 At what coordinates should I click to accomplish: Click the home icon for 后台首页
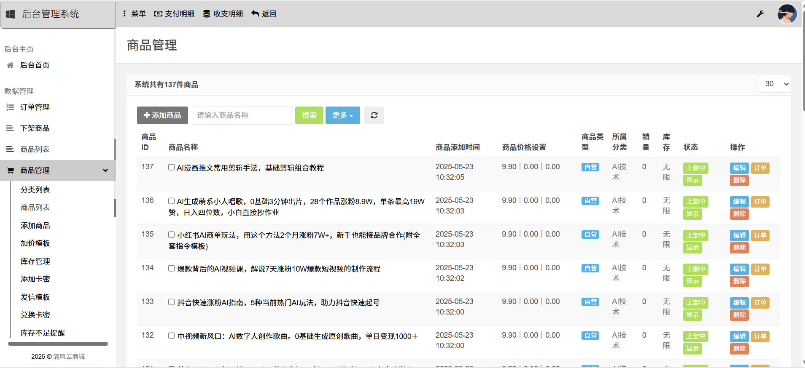pyautogui.click(x=11, y=65)
